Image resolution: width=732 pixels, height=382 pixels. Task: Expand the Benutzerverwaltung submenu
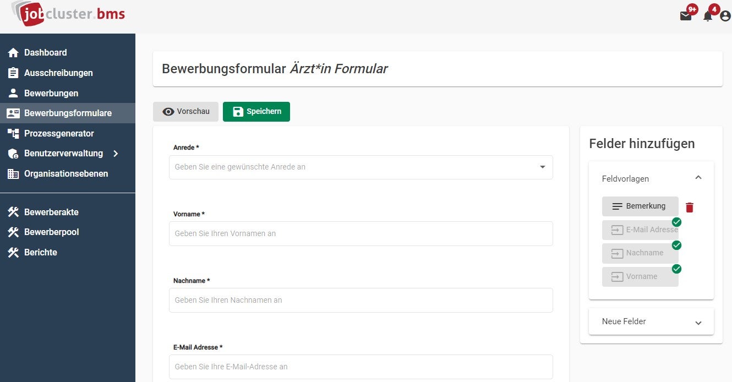[x=116, y=154]
